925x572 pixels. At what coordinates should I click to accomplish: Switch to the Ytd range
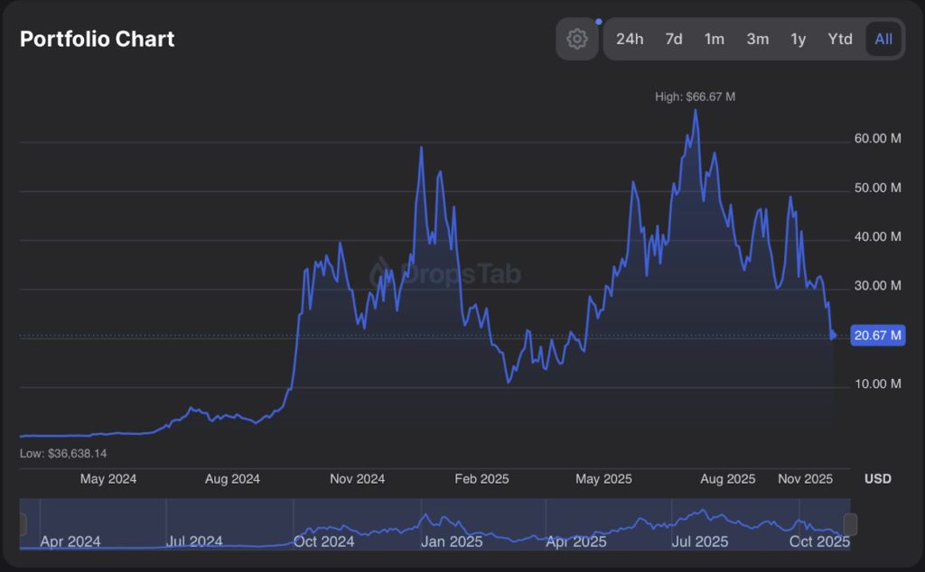(x=840, y=39)
